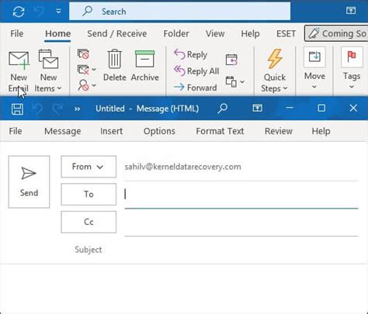Click the Save icon in message window
Viewport: 368px width, 314px height.
click(x=17, y=109)
